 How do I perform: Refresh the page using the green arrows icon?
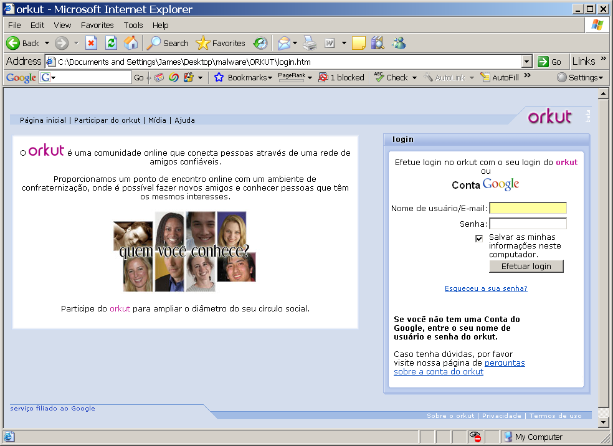pyautogui.click(x=112, y=43)
